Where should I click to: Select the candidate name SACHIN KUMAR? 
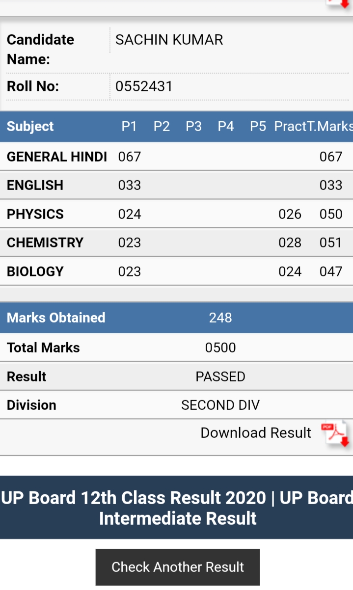(x=169, y=40)
